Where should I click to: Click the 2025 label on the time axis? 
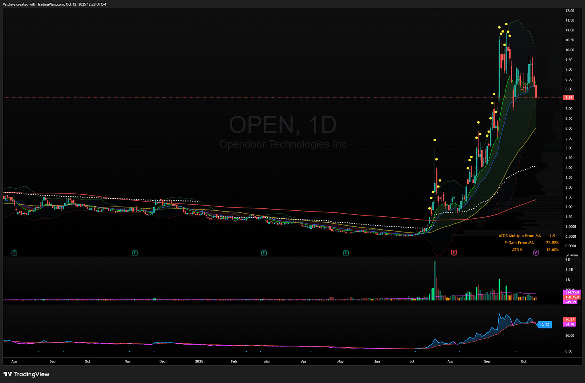click(x=199, y=361)
